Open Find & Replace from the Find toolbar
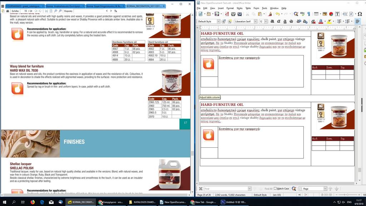Viewport: 366px width, 206px height. pyautogui.click(x=294, y=188)
